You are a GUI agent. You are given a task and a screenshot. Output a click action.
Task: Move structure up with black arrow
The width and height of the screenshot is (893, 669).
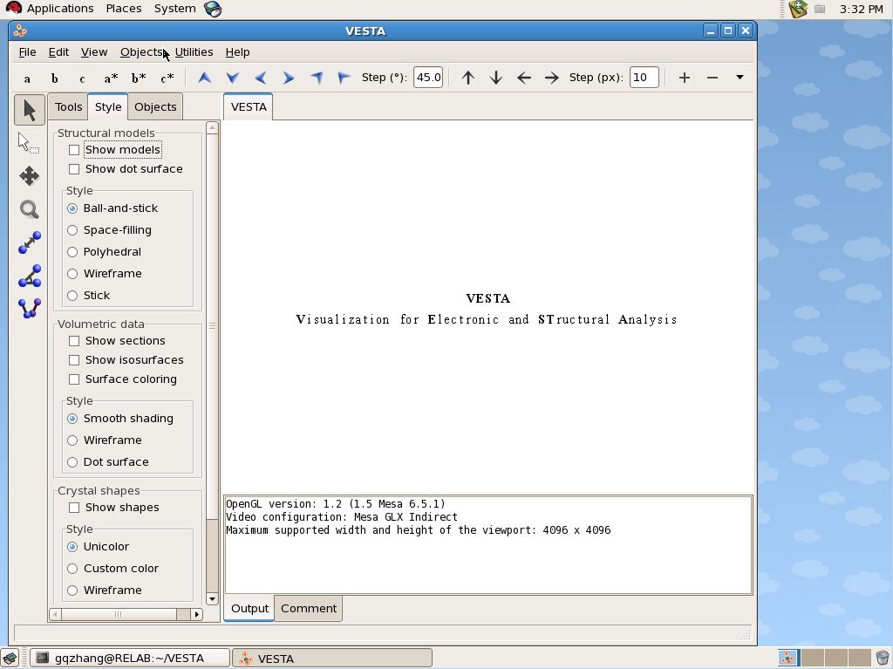tap(467, 78)
